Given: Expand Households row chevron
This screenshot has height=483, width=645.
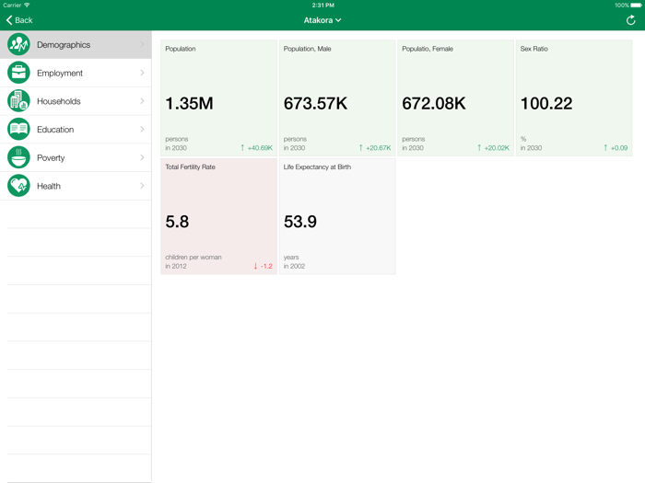Looking at the screenshot, I should (142, 101).
